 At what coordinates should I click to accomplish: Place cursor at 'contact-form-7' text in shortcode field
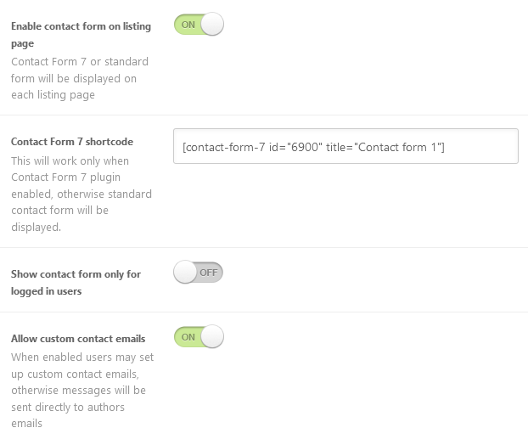pos(225,147)
